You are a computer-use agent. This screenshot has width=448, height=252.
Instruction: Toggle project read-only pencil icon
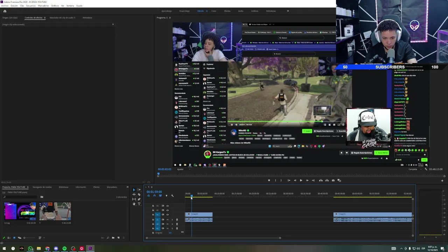[4, 238]
